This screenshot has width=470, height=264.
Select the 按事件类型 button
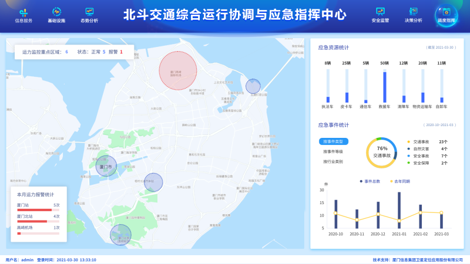pyautogui.click(x=334, y=141)
